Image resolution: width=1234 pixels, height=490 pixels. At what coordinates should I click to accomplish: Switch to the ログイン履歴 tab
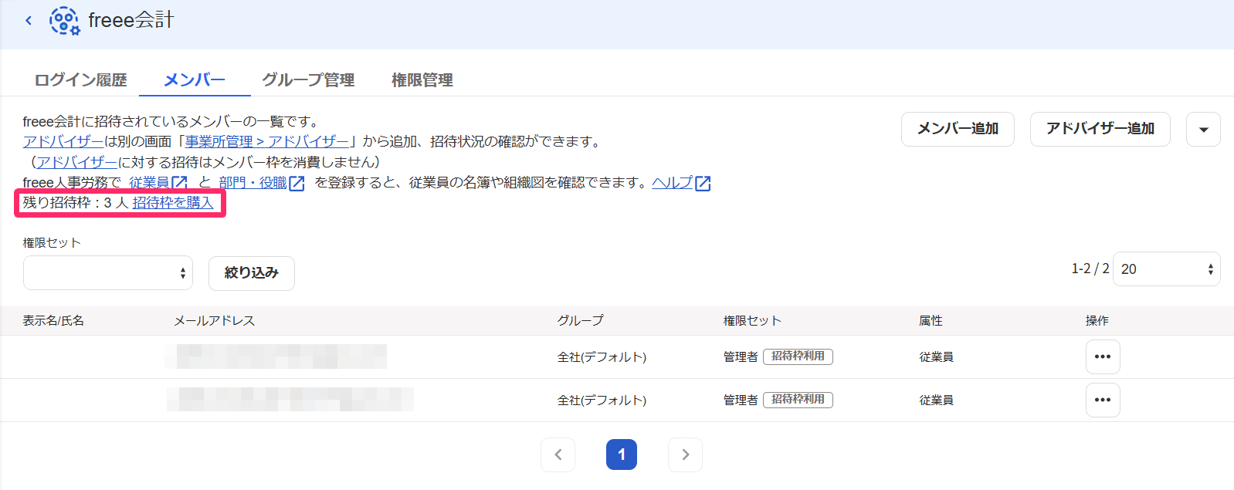(80, 79)
